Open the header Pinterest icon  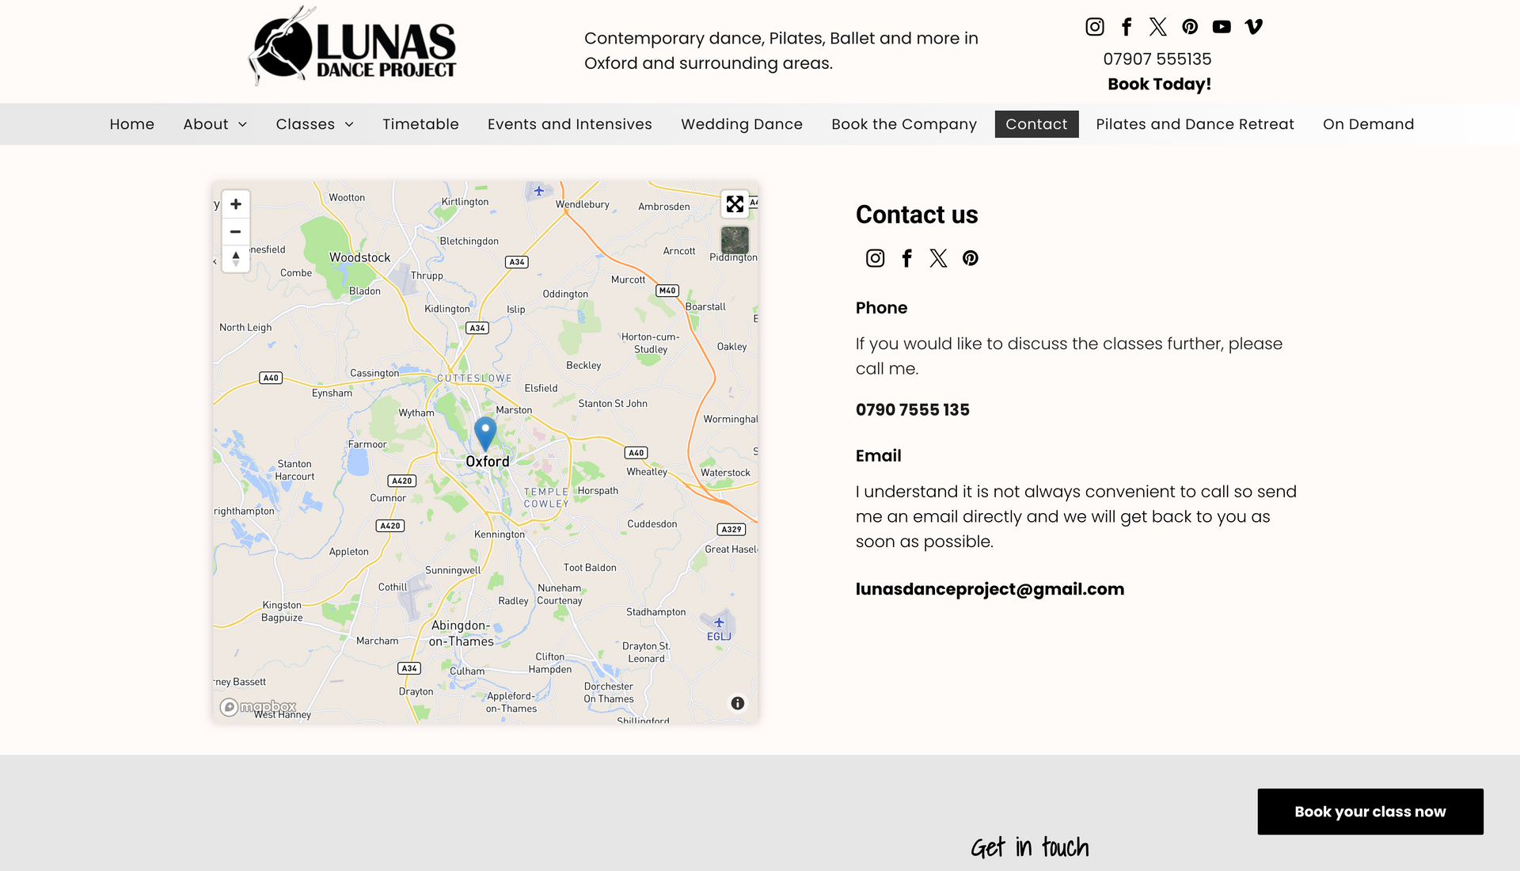1190,27
